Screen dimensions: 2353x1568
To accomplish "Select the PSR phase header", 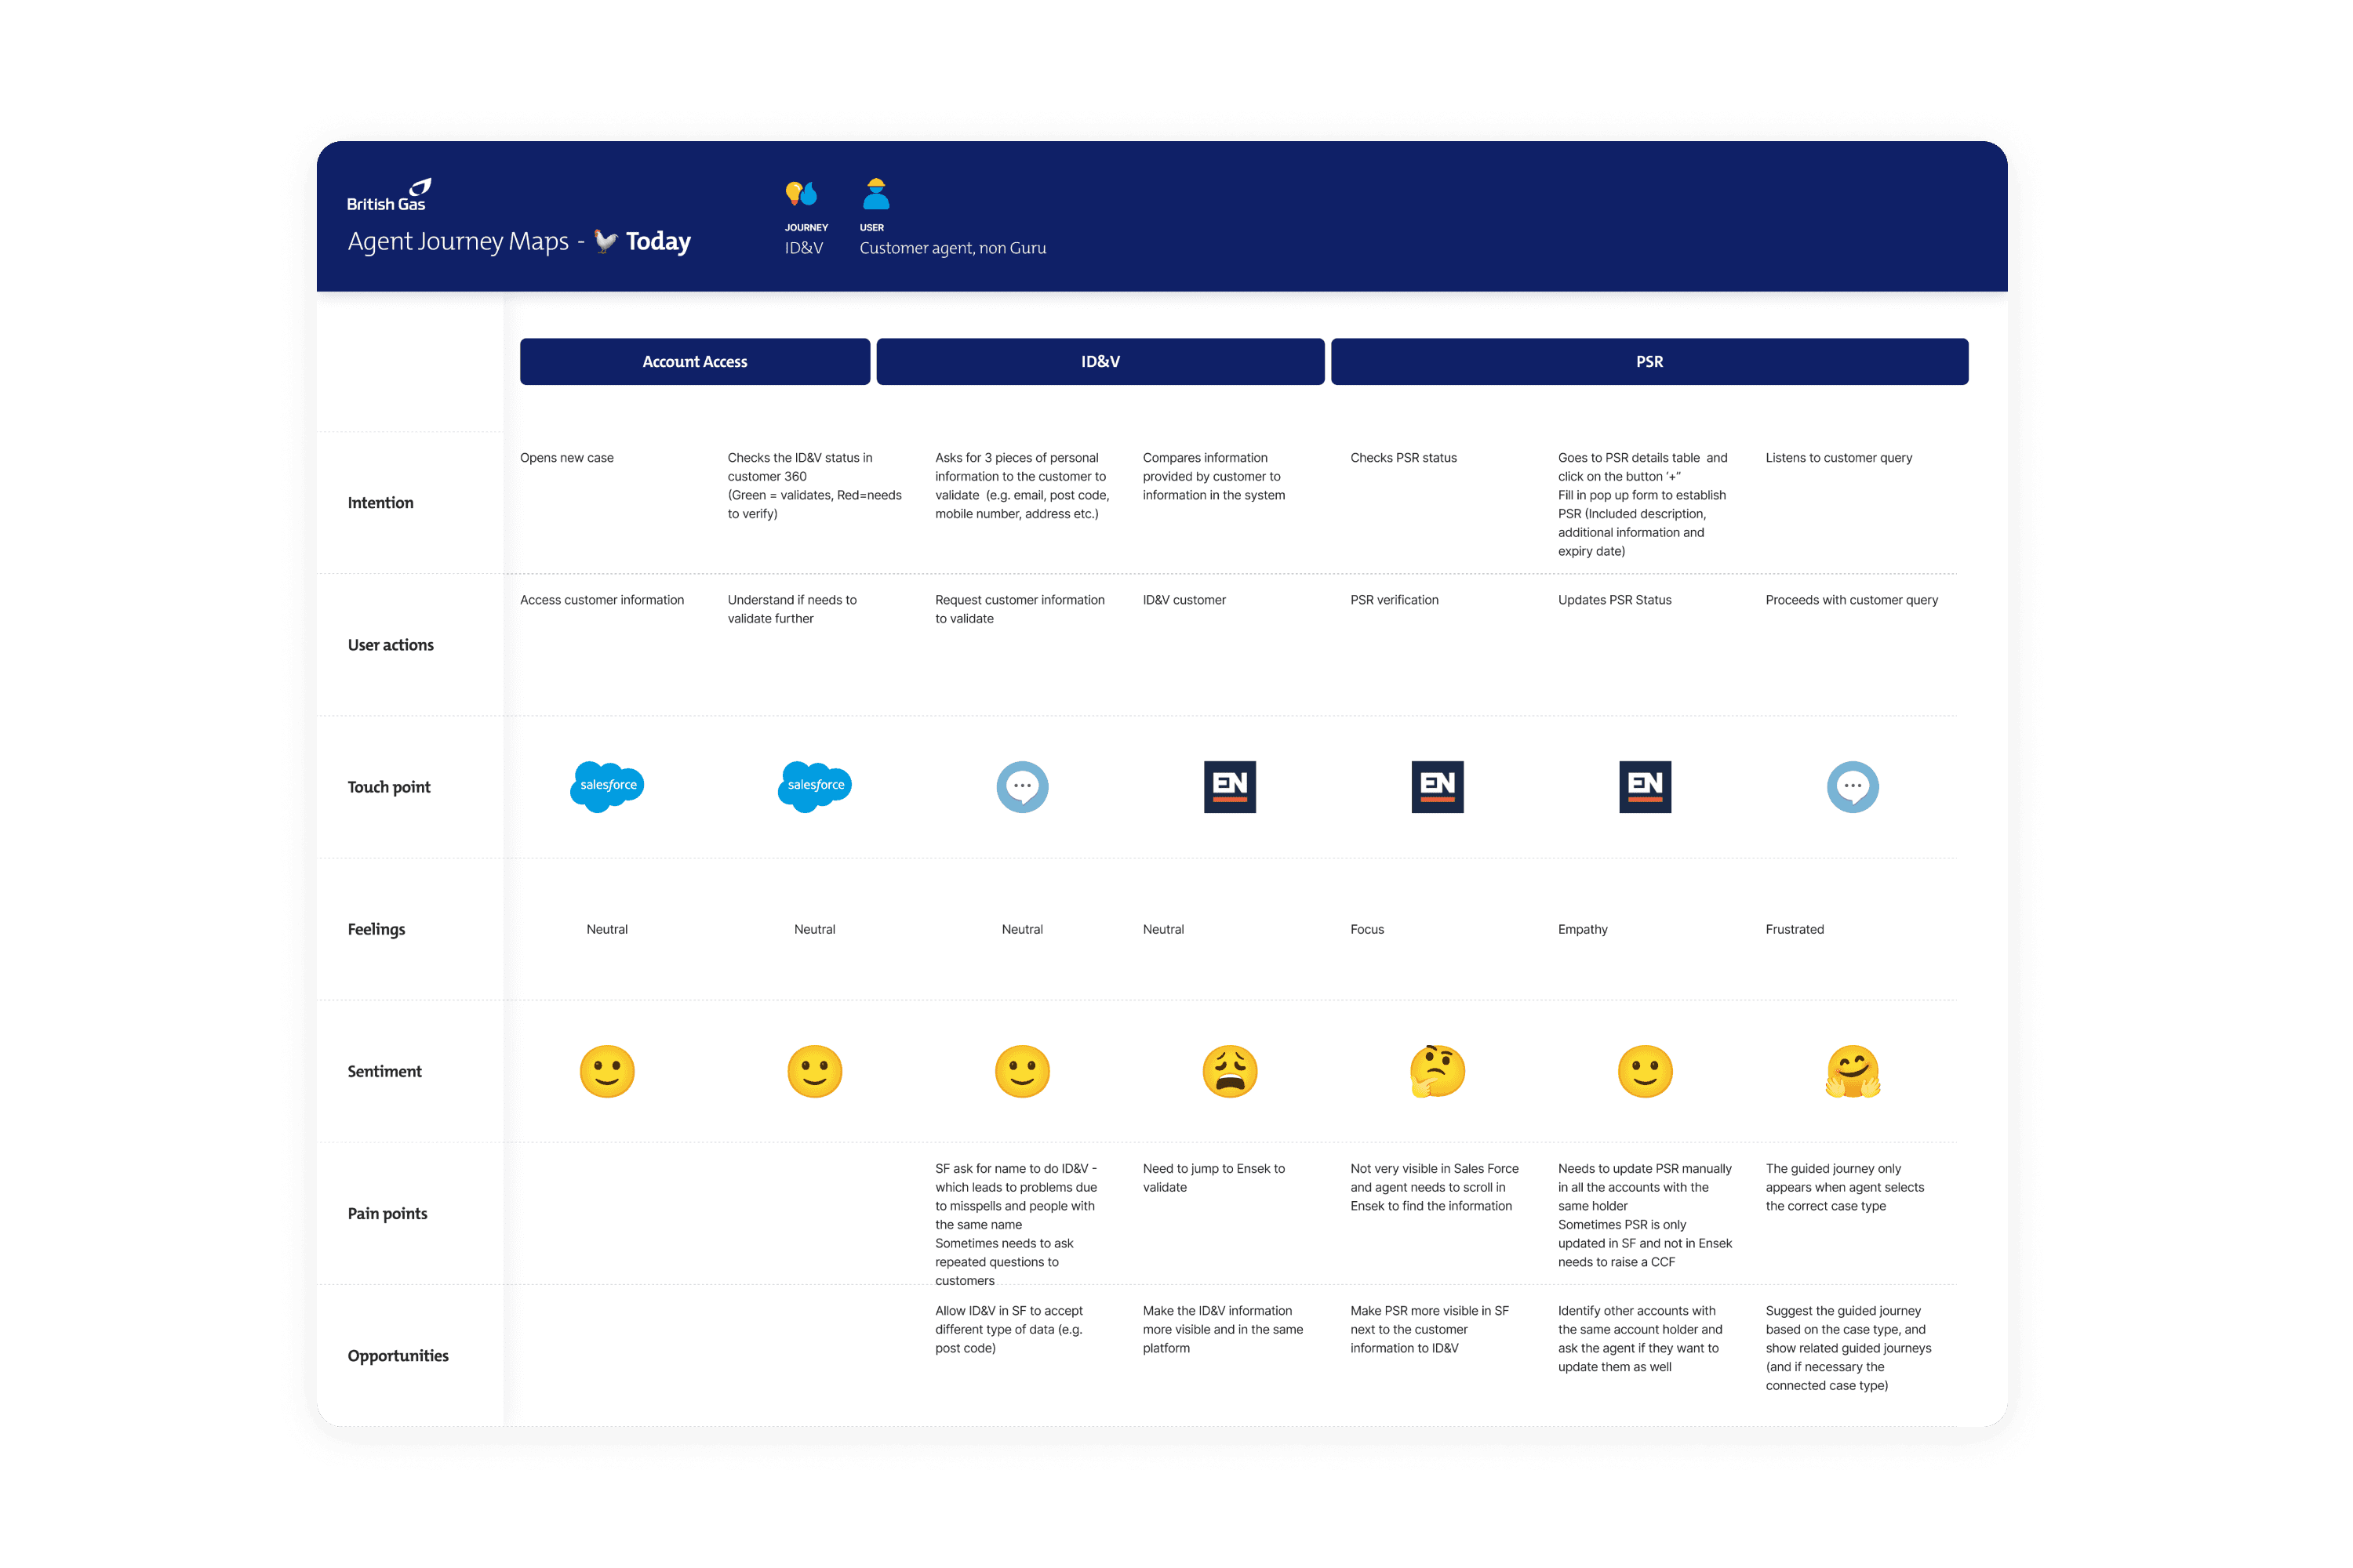I will 1649,361.
